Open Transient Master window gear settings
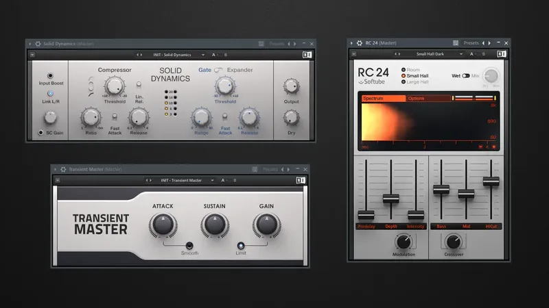The height and width of the screenshot is (308, 549). tap(63, 169)
